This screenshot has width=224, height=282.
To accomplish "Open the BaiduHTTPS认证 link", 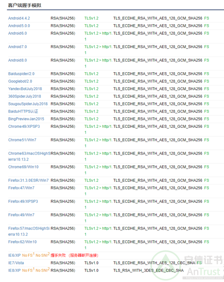I will click(x=23, y=111).
